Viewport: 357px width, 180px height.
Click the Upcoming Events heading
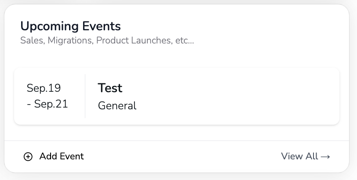(x=70, y=26)
